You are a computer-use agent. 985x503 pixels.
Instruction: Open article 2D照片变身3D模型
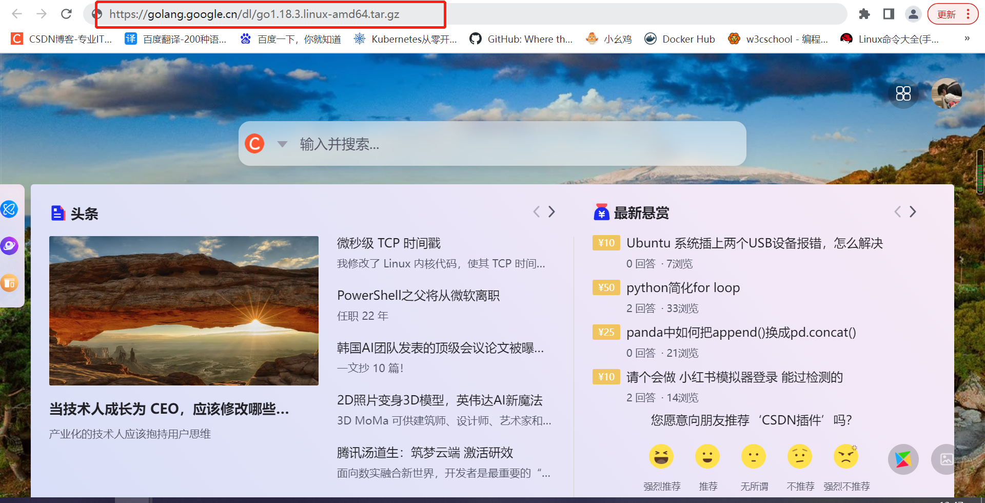click(440, 400)
